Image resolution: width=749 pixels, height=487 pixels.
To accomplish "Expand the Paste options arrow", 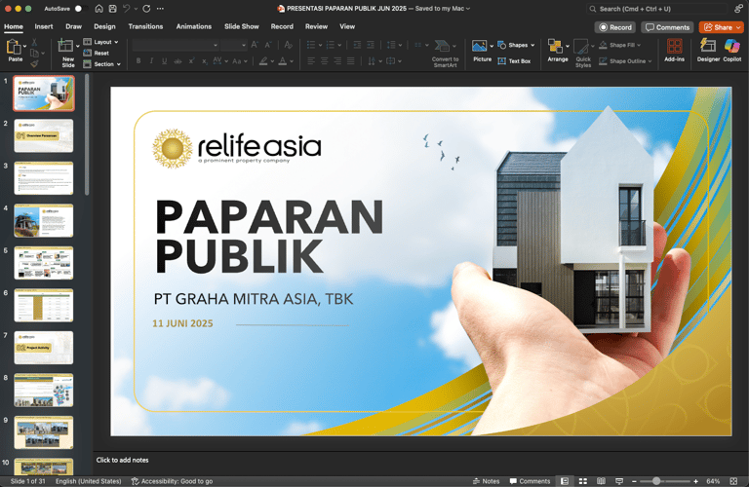I will coord(24,47).
